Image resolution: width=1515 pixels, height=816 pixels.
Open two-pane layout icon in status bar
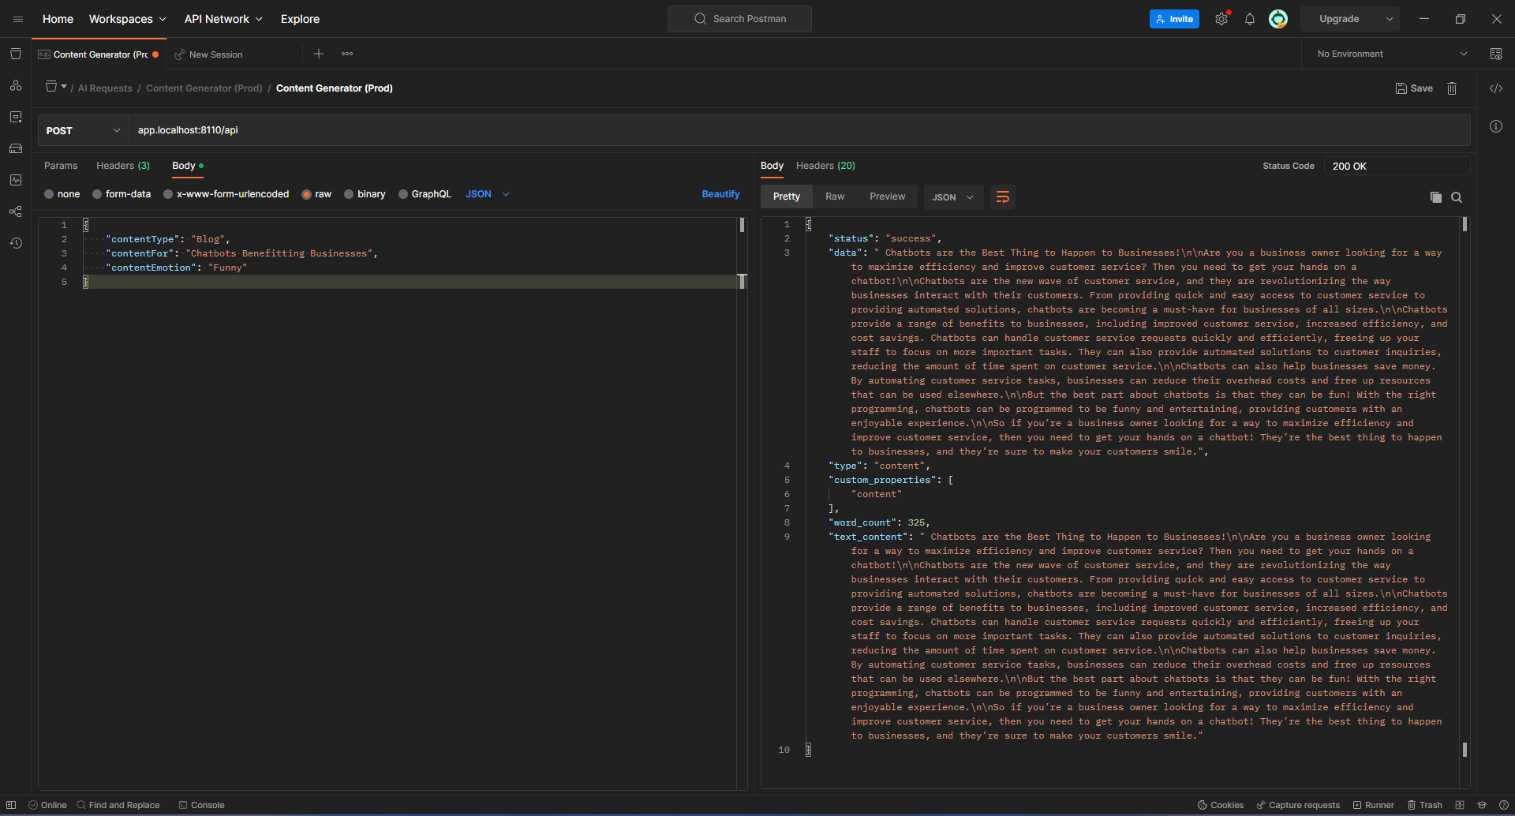(x=1460, y=805)
